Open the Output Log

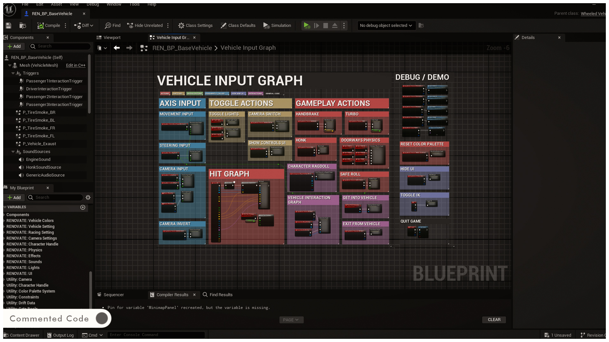[60, 335]
